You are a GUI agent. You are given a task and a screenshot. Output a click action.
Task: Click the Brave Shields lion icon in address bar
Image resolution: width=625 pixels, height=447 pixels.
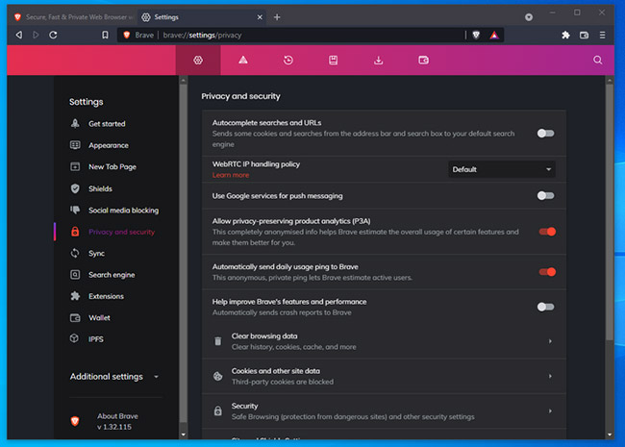tap(476, 35)
